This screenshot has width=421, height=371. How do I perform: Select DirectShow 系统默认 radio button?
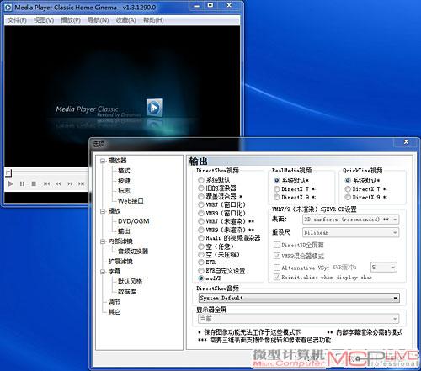click(x=201, y=180)
